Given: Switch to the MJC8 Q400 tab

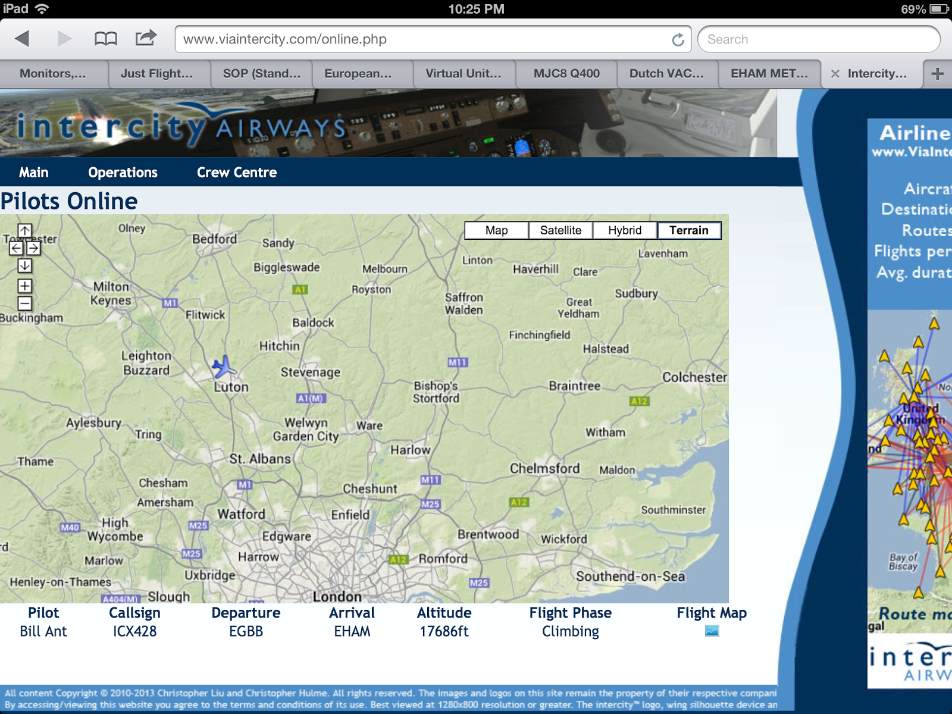Looking at the screenshot, I should point(566,74).
